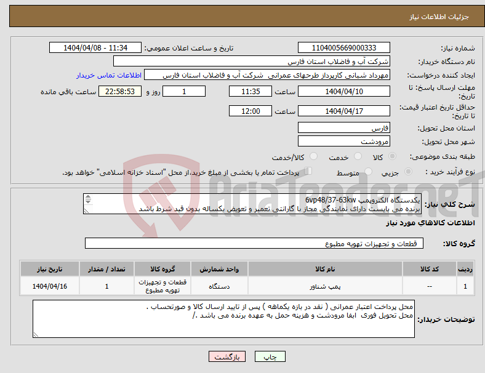Click the گروه کالا column header
Screen dimensions: 485x373
coord(162,269)
